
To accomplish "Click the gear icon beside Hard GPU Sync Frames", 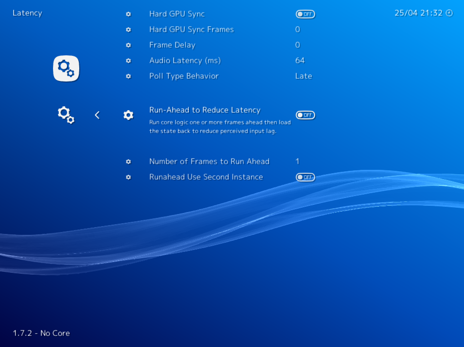I will point(128,30).
